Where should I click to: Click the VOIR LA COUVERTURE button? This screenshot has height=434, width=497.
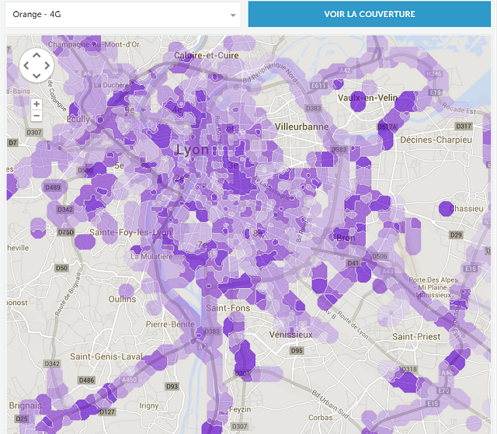pos(369,14)
